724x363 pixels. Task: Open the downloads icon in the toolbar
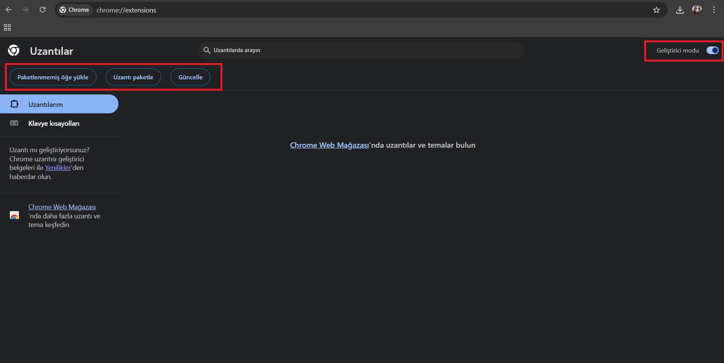pos(680,10)
